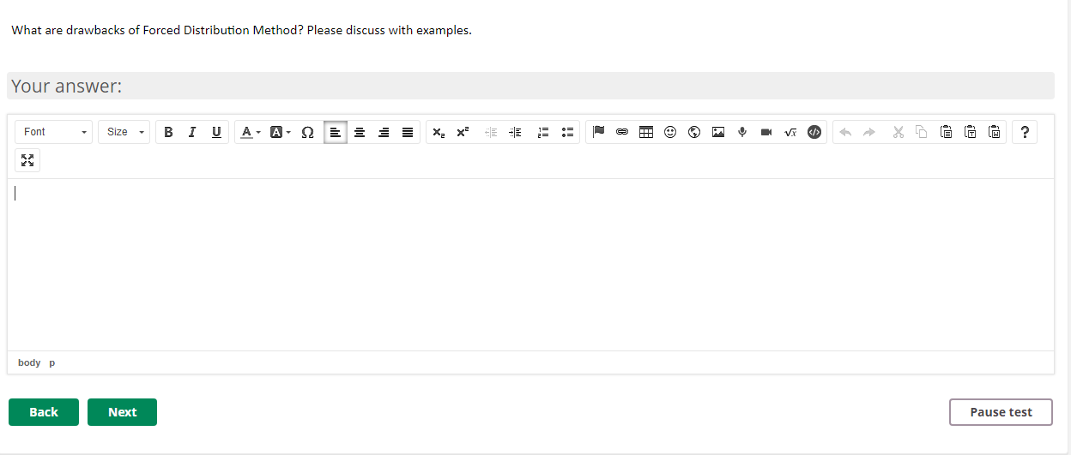The height and width of the screenshot is (455, 1071).
Task: Toggle underline formatting
Action: [216, 132]
